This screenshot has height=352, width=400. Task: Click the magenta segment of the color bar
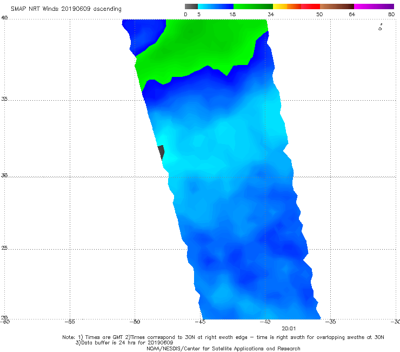pos(374,6)
